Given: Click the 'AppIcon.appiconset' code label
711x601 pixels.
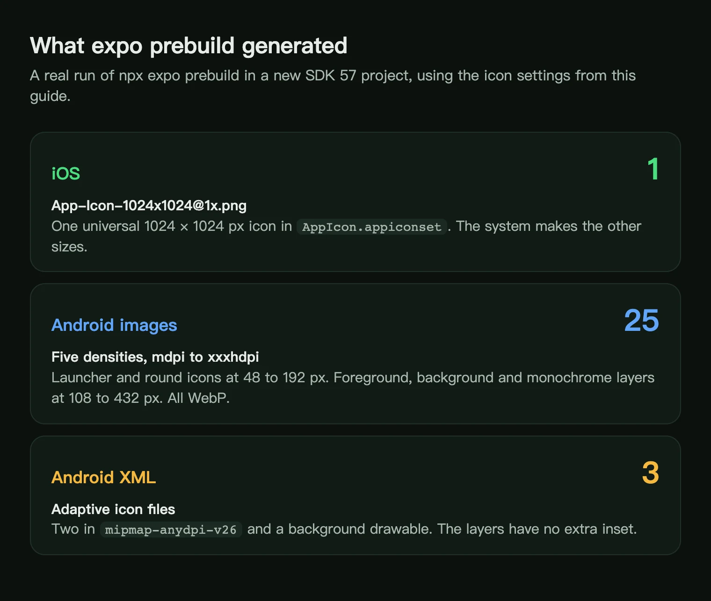Looking at the screenshot, I should click(372, 227).
